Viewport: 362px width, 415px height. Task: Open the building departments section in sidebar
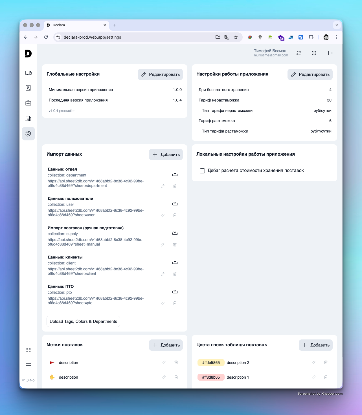pos(28,118)
